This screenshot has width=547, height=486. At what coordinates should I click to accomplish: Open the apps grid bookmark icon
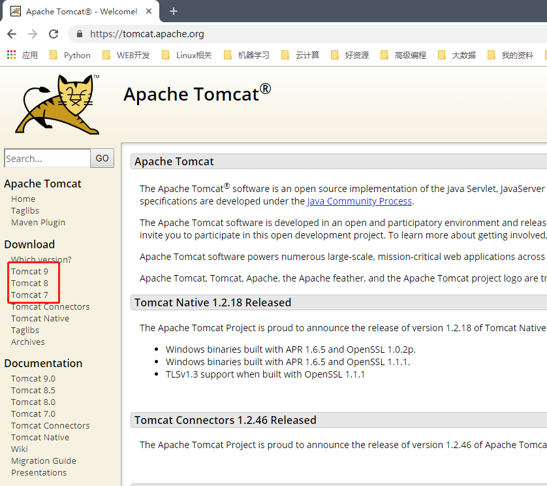click(12, 55)
